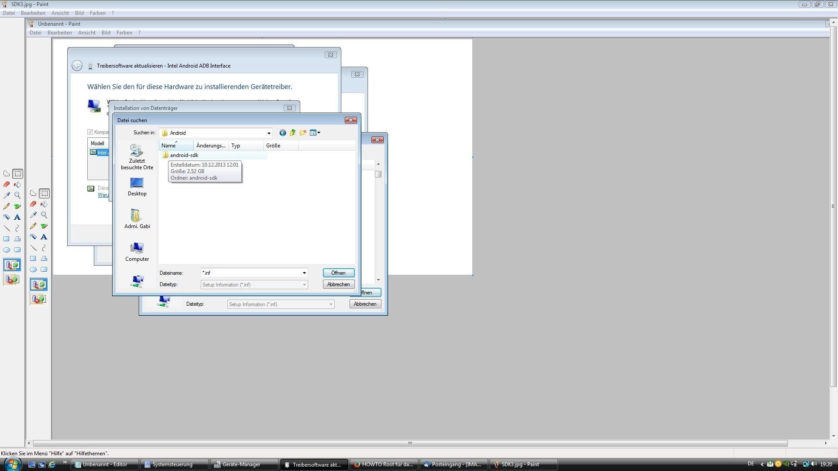Select Fill With Color in SDK3.jpg Paint toolbox

coord(17,184)
